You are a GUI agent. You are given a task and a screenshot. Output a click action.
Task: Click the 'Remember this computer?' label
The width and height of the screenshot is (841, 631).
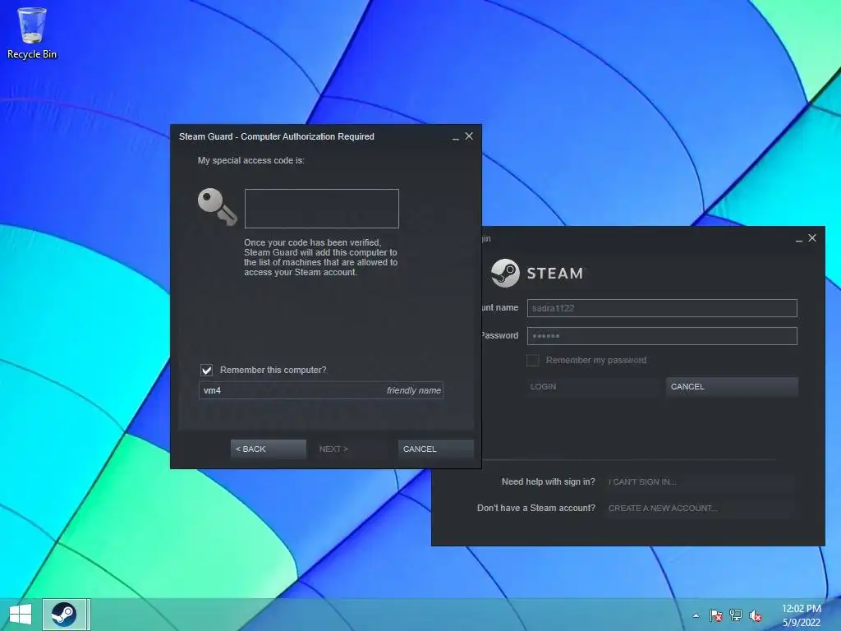pos(273,370)
